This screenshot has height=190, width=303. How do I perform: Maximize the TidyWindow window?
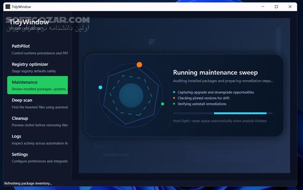[276, 7]
